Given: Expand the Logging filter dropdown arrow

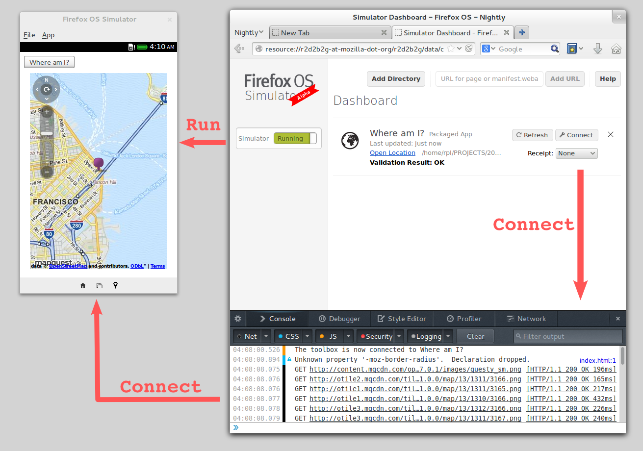Looking at the screenshot, I should (448, 336).
